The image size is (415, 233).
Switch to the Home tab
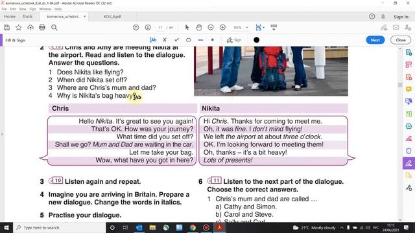(10, 16)
